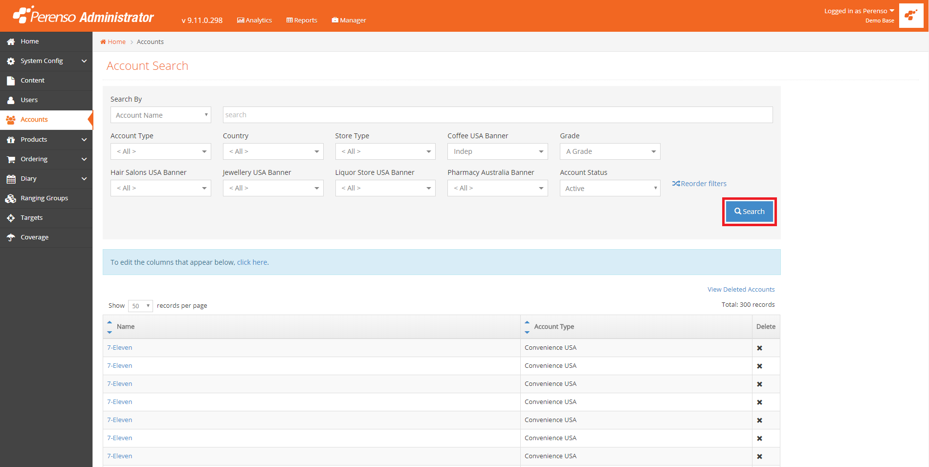
Task: Click the Products gift box icon
Action: (11, 140)
